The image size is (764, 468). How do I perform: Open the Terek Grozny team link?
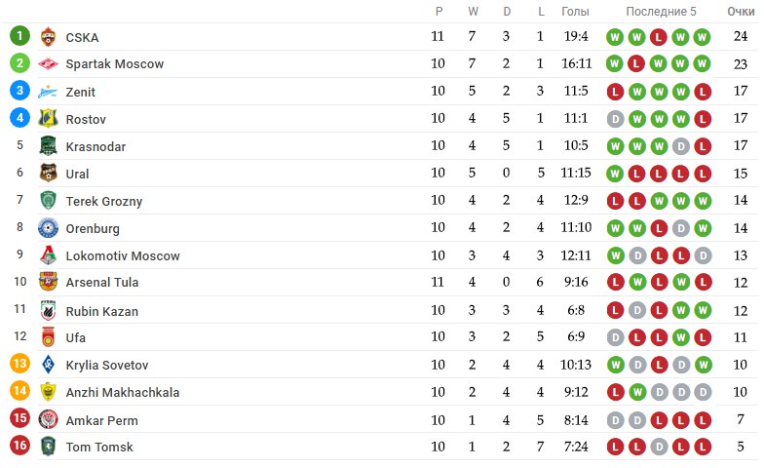click(x=103, y=201)
